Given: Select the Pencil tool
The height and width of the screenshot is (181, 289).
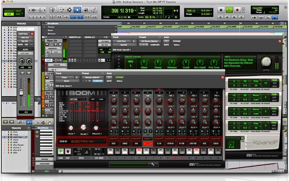Looking at the screenshot, I should pos(94,10).
